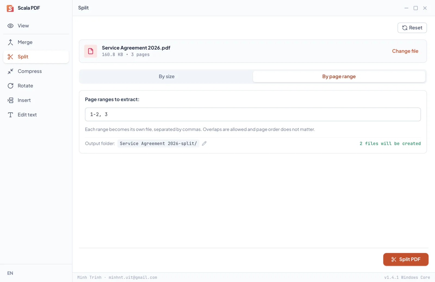
Task: Open the Compress section
Action: [36, 71]
